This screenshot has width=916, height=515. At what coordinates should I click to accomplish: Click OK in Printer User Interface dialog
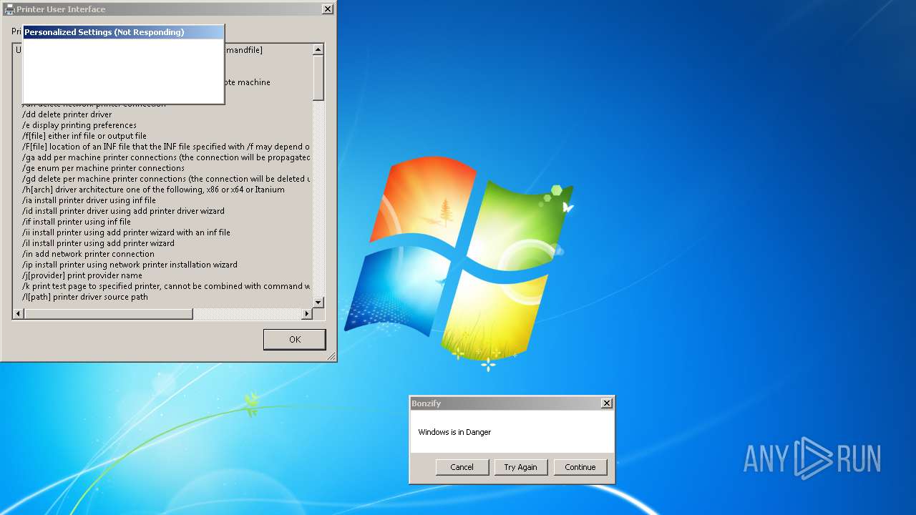[x=294, y=339]
